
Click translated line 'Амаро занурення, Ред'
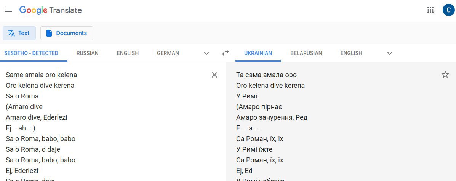(x=272, y=117)
